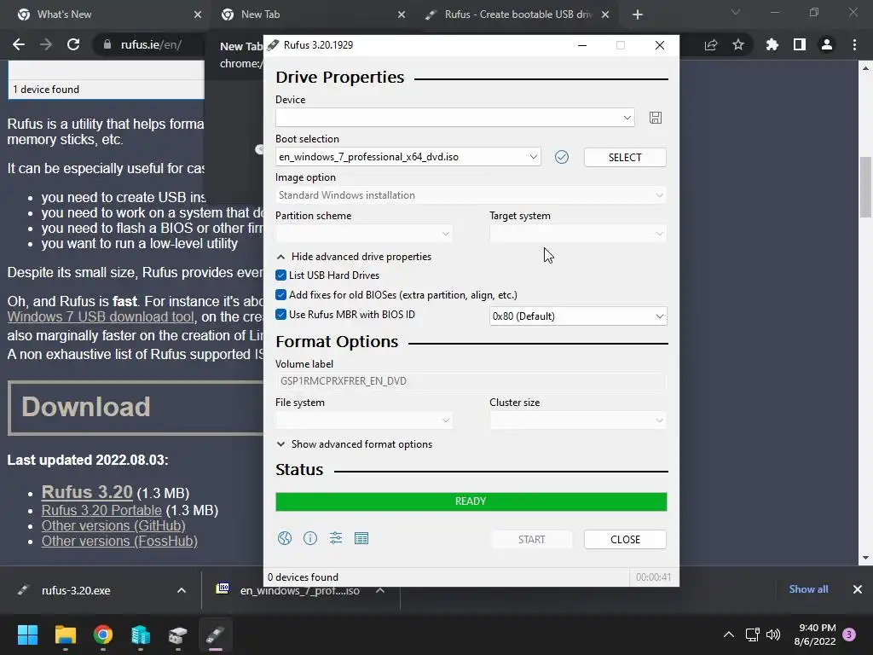The image size is (873, 655).
Task: Open Chrome three-dot menu
Action: [854, 44]
